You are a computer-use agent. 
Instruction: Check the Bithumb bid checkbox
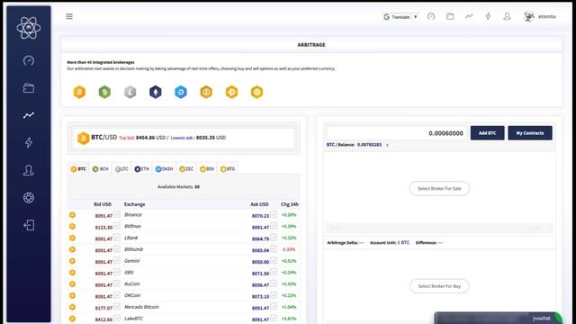pyautogui.click(x=116, y=248)
